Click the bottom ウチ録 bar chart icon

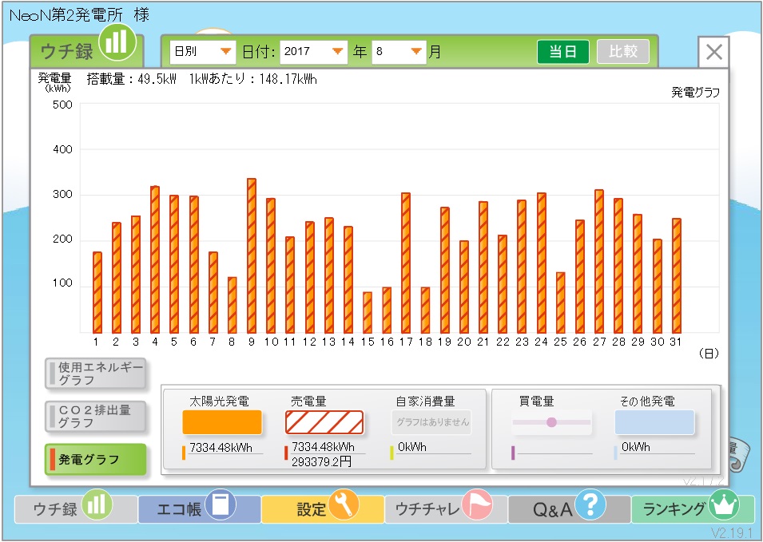pos(97,504)
